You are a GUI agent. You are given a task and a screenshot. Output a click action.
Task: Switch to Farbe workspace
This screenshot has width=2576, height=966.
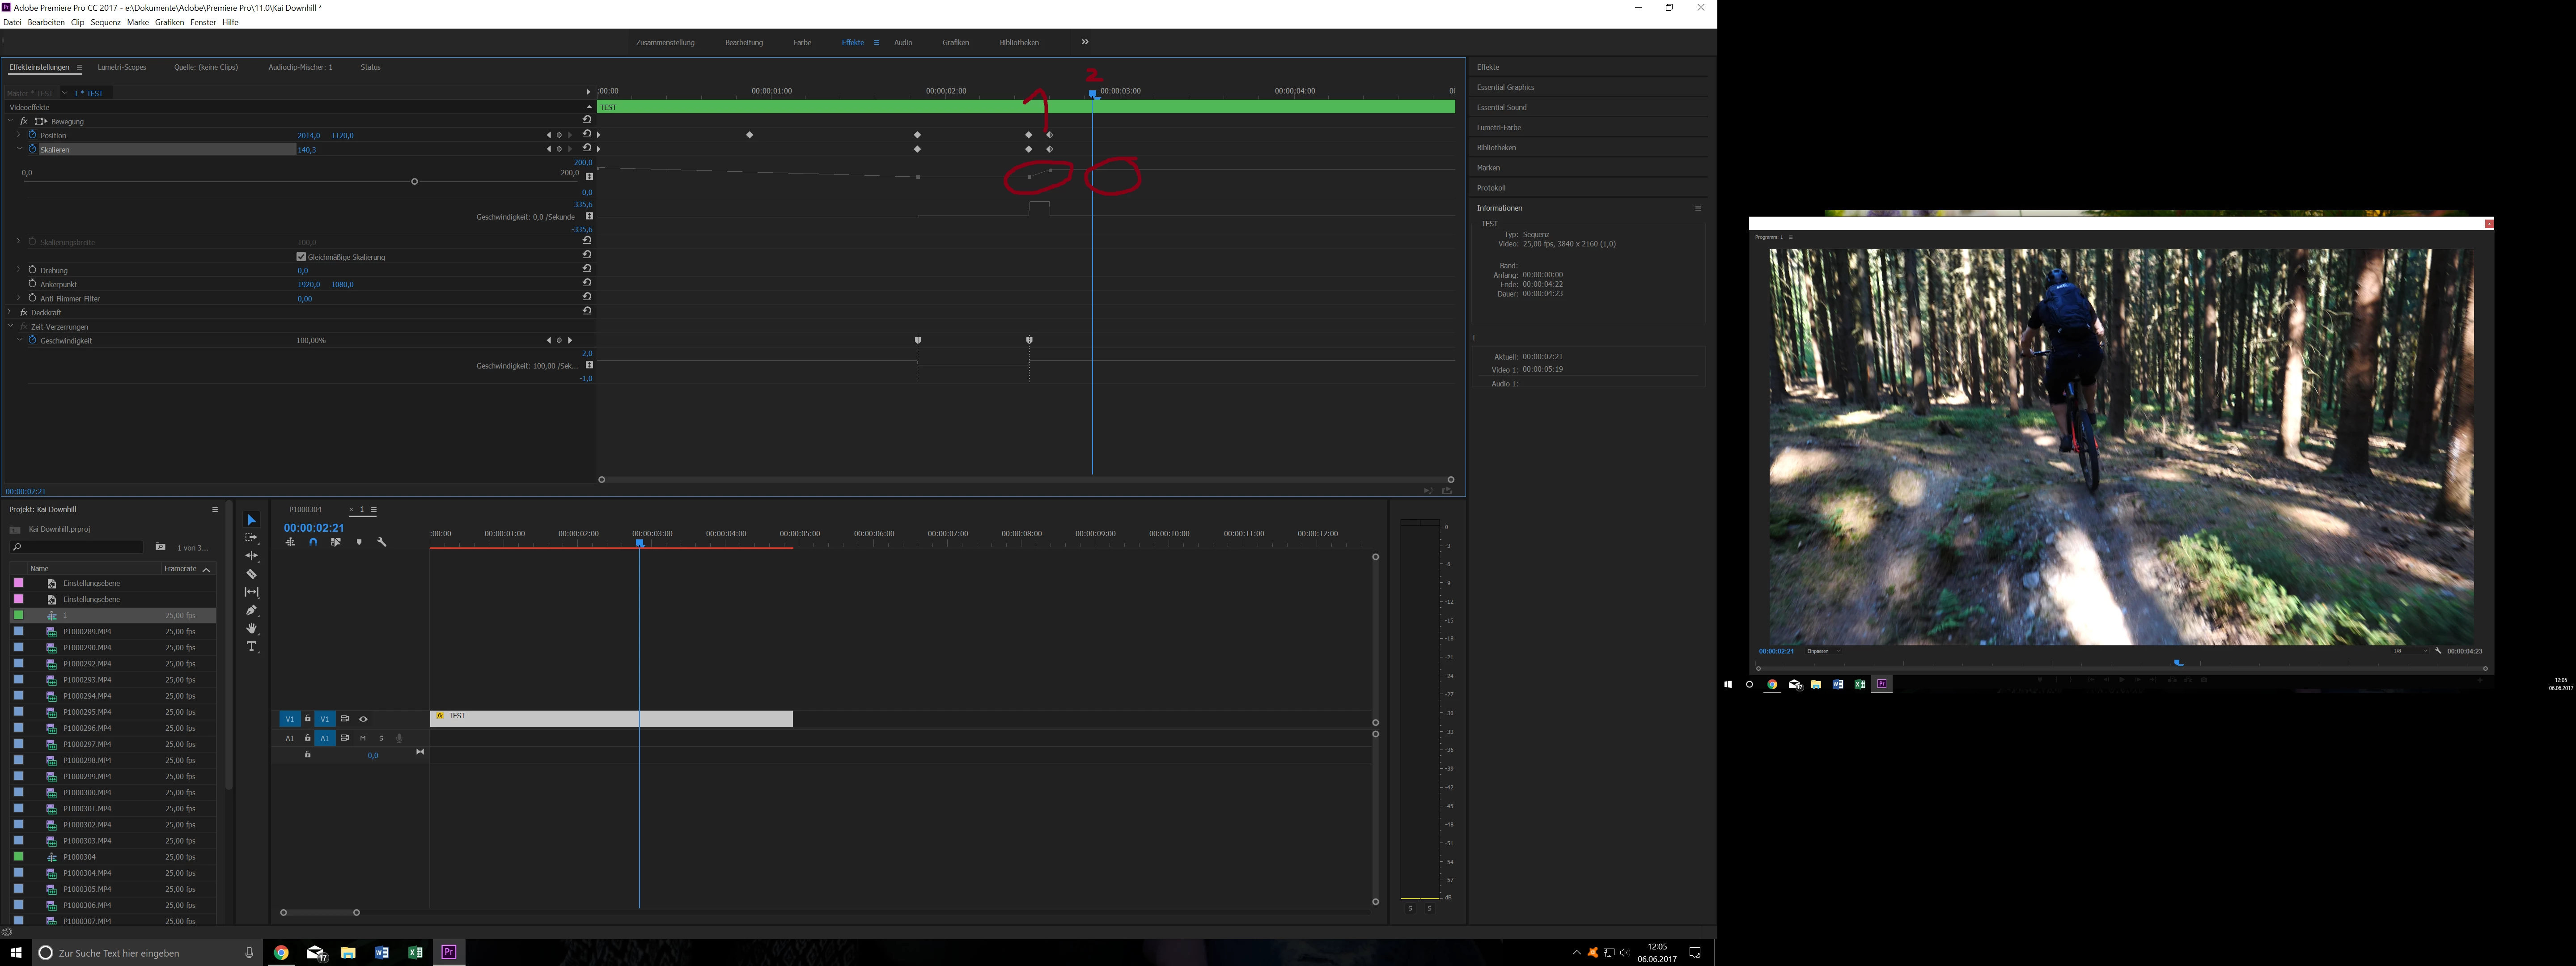(x=802, y=42)
